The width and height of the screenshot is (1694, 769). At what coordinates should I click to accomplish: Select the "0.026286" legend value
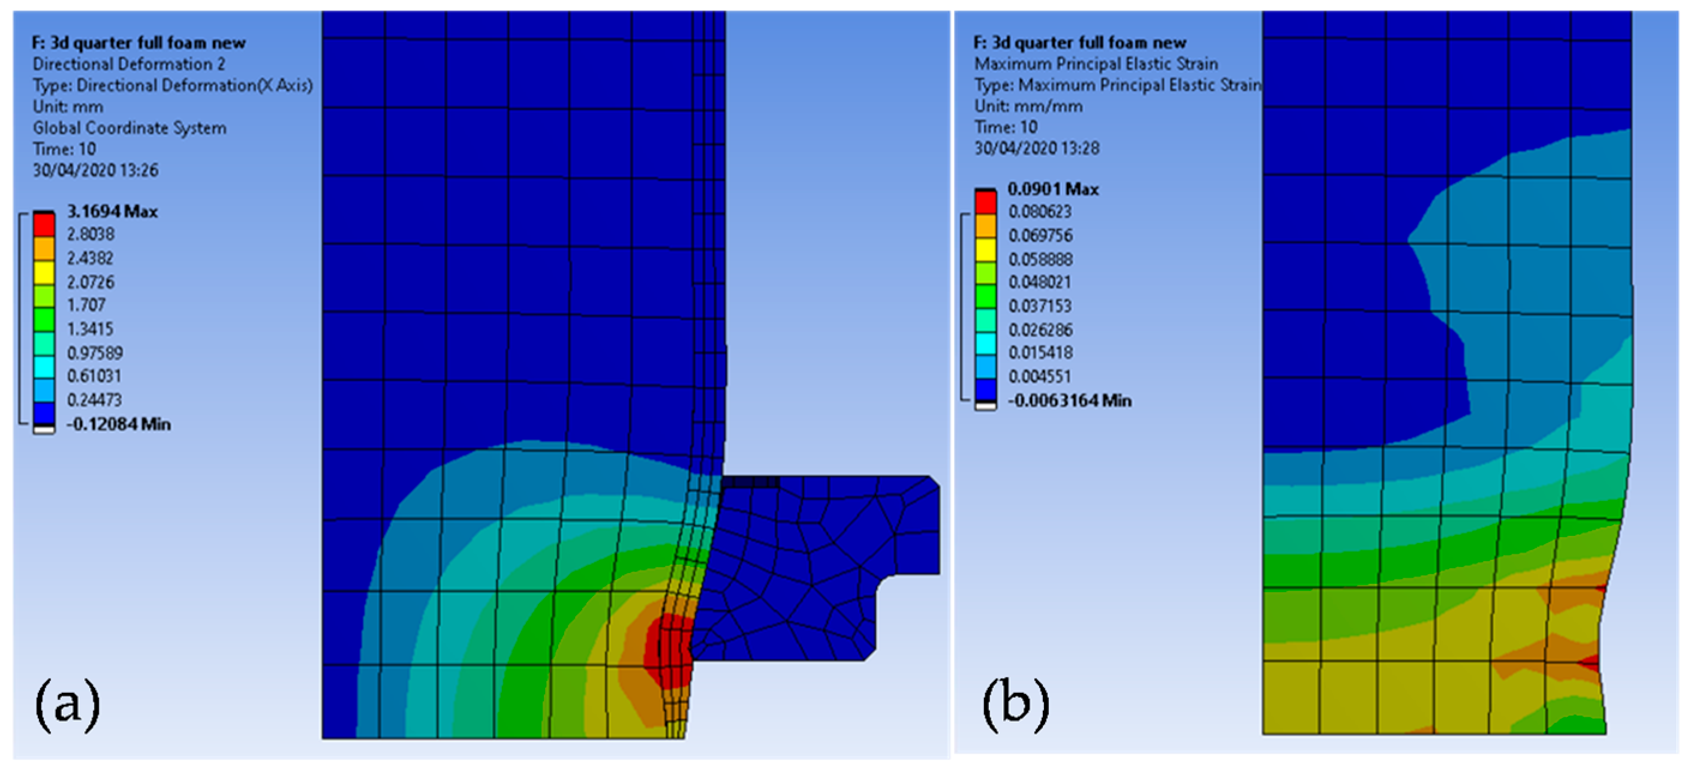click(1040, 330)
